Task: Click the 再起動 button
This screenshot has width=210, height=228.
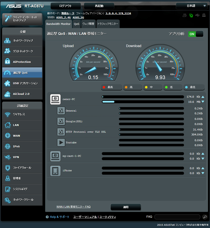Action: click(x=99, y=6)
